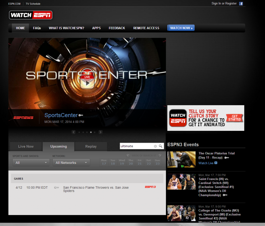Click the WATCH NOW button
This screenshot has height=226, width=265.
[x=181, y=28]
